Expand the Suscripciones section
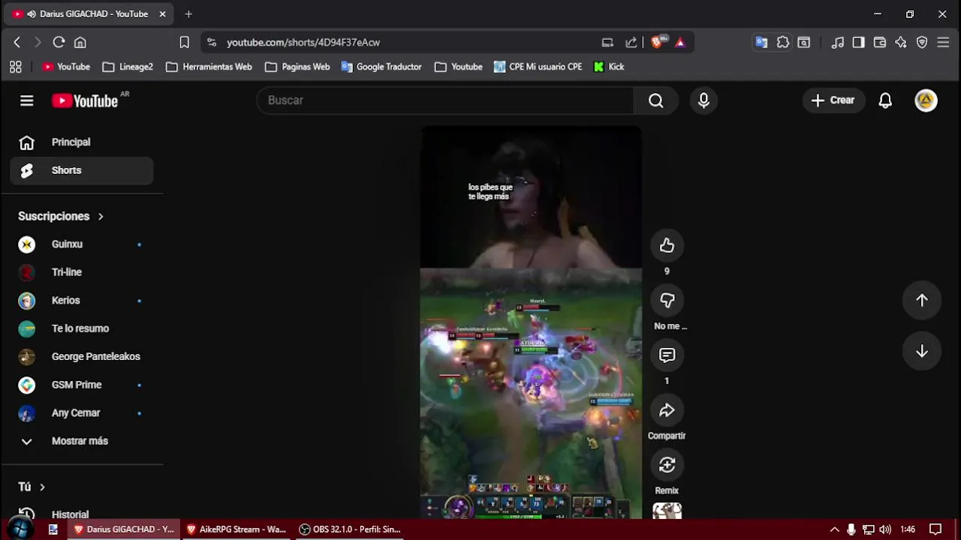The width and height of the screenshot is (961, 540). (x=61, y=216)
